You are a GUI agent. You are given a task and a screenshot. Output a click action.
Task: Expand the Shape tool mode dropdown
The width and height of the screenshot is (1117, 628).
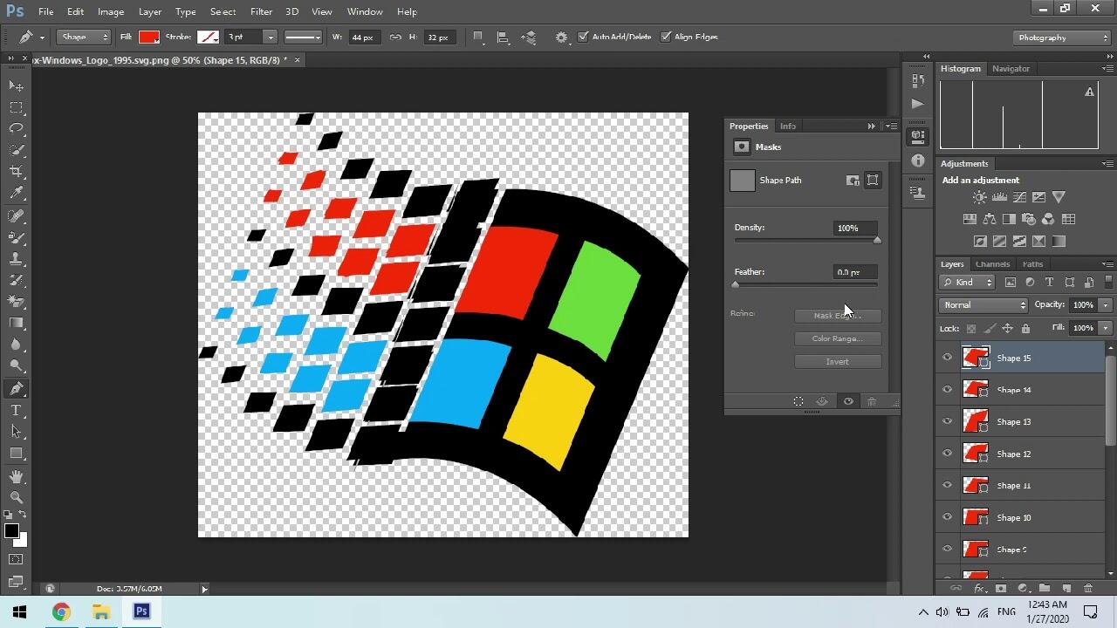pyautogui.click(x=85, y=38)
